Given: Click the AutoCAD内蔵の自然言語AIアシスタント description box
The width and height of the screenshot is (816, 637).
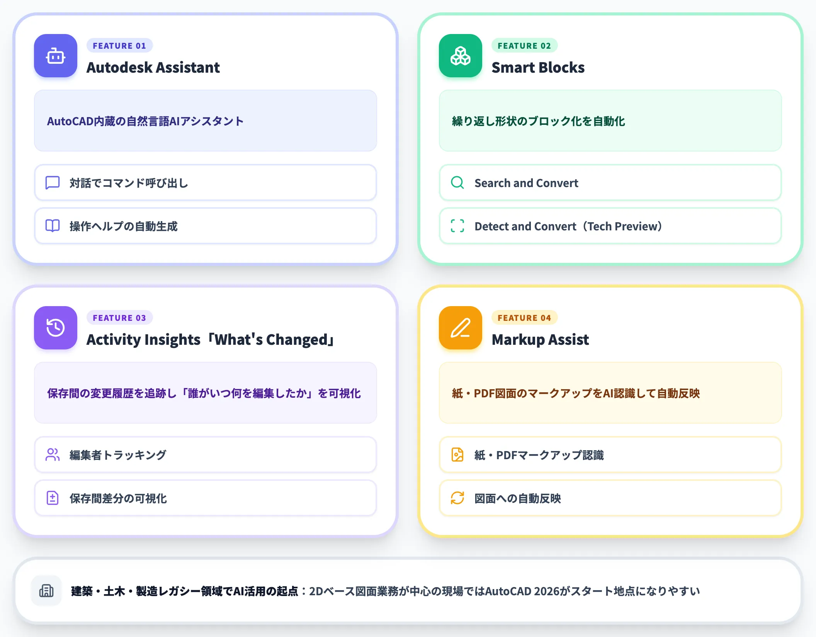Looking at the screenshot, I should click(x=206, y=121).
